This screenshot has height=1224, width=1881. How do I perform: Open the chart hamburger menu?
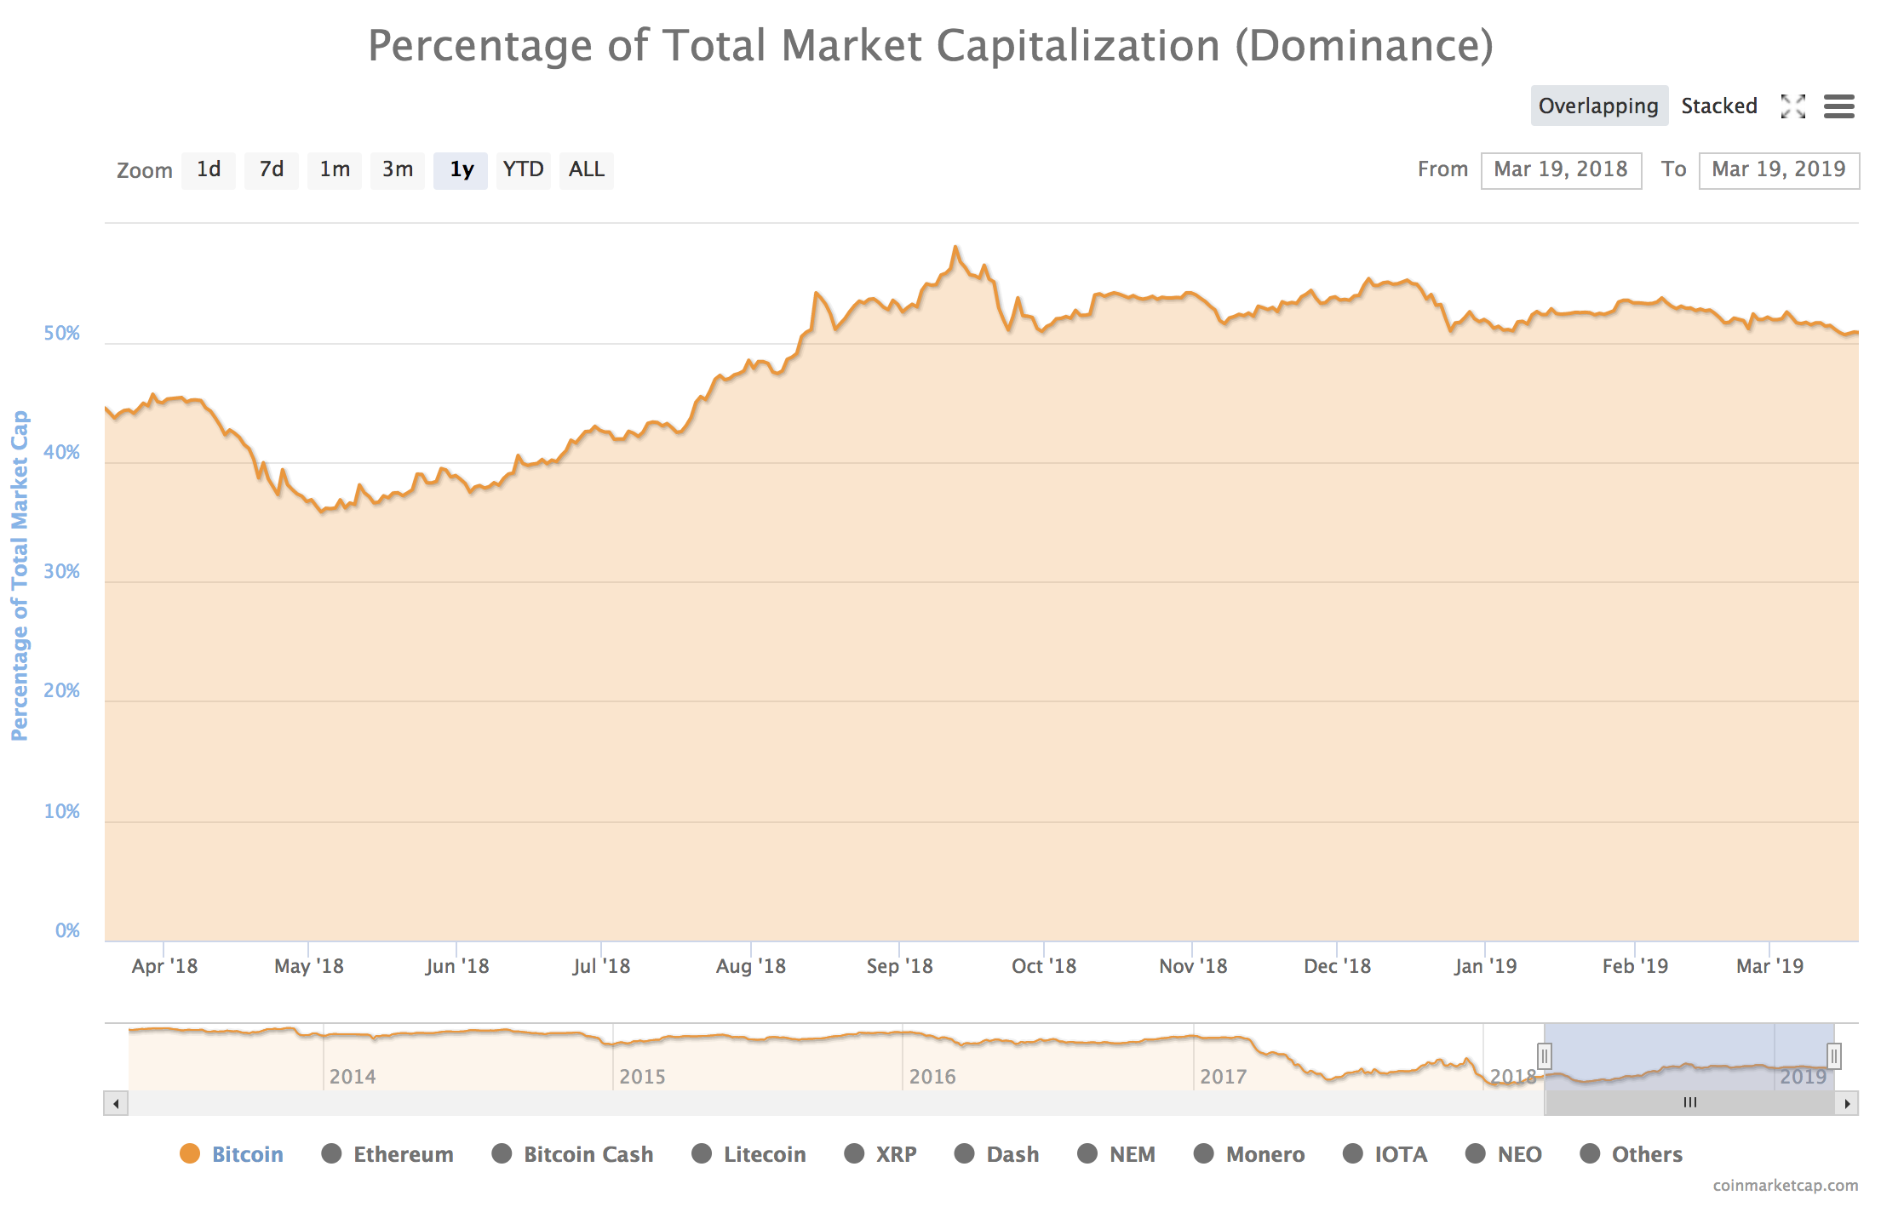[x=1839, y=106]
